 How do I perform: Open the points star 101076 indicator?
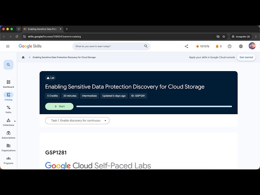pyautogui.click(x=202, y=46)
